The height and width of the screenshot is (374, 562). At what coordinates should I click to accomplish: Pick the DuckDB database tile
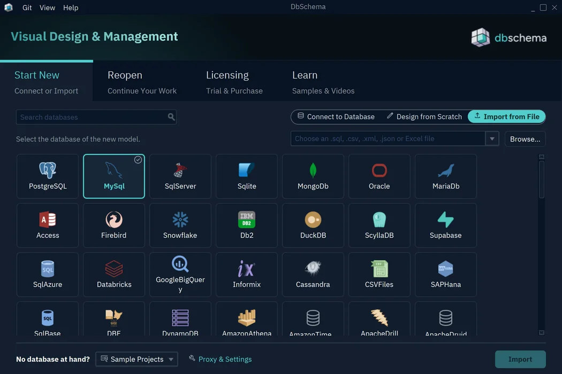[x=313, y=225]
